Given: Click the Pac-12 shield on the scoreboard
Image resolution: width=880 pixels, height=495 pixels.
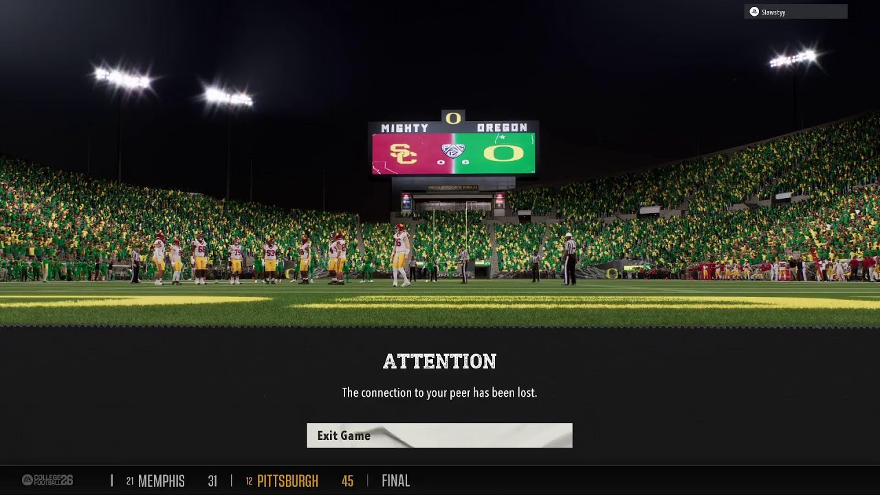Looking at the screenshot, I should (453, 151).
